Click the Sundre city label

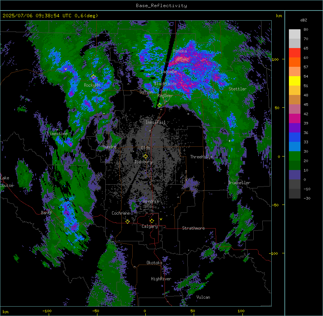(x=109, y=147)
